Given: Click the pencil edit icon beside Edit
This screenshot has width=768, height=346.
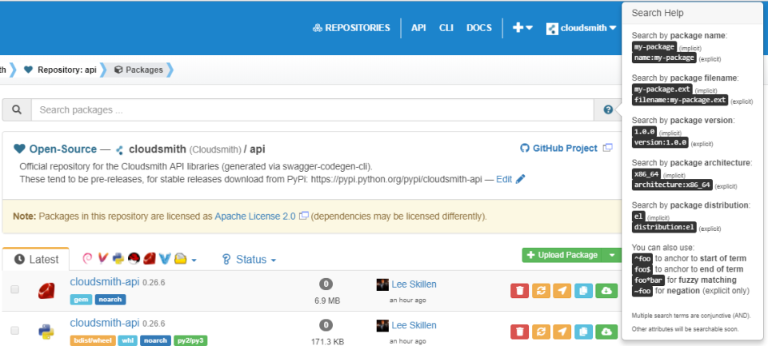Looking at the screenshot, I should pyautogui.click(x=521, y=179).
